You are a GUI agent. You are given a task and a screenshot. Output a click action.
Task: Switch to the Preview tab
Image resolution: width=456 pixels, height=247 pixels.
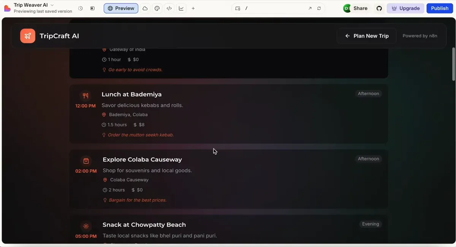[x=121, y=8]
